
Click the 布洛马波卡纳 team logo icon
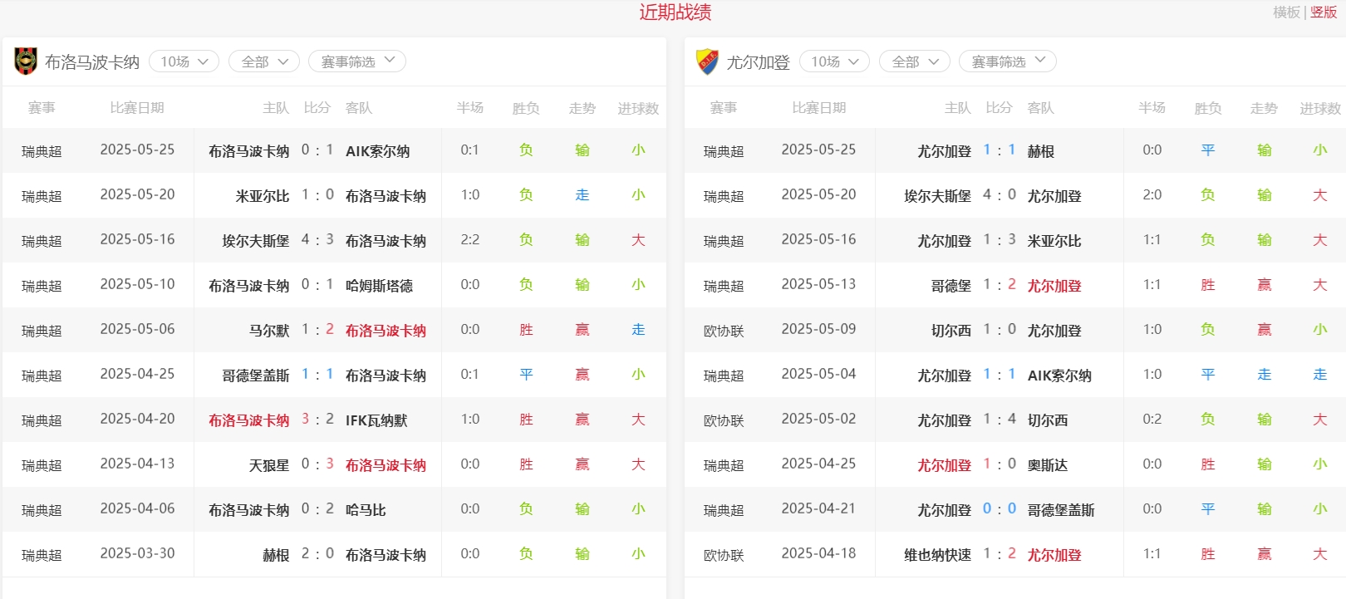(26, 61)
